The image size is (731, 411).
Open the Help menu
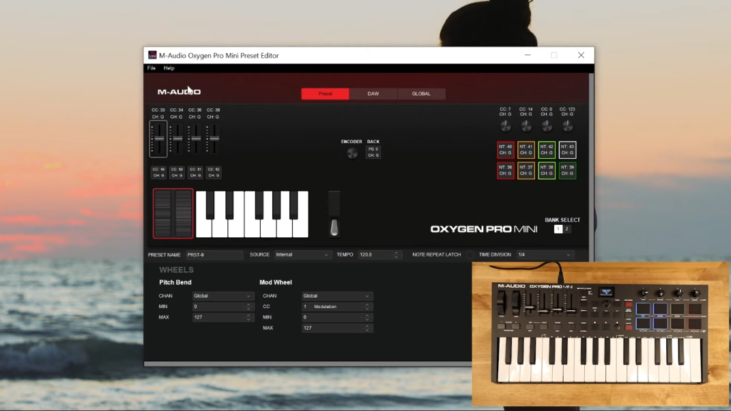(169, 68)
